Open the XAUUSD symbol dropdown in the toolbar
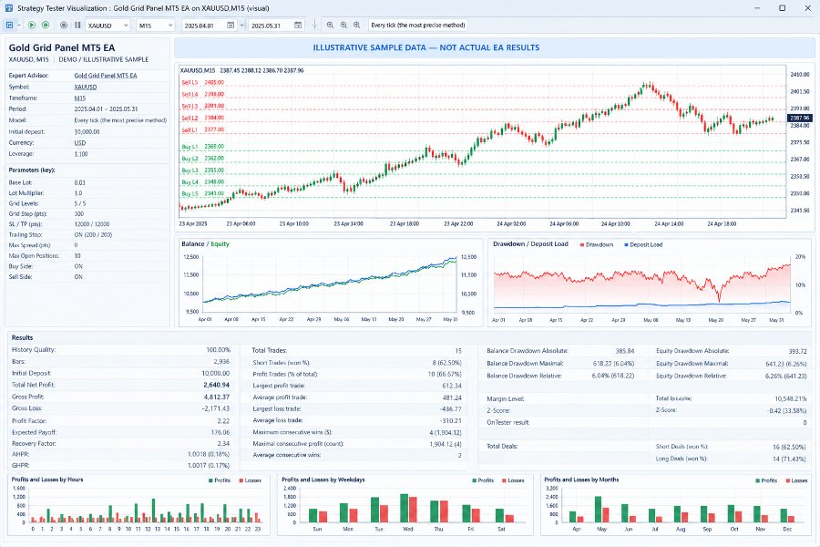 [108, 26]
